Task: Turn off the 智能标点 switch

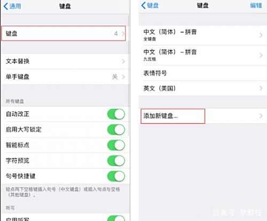Action: (116, 145)
